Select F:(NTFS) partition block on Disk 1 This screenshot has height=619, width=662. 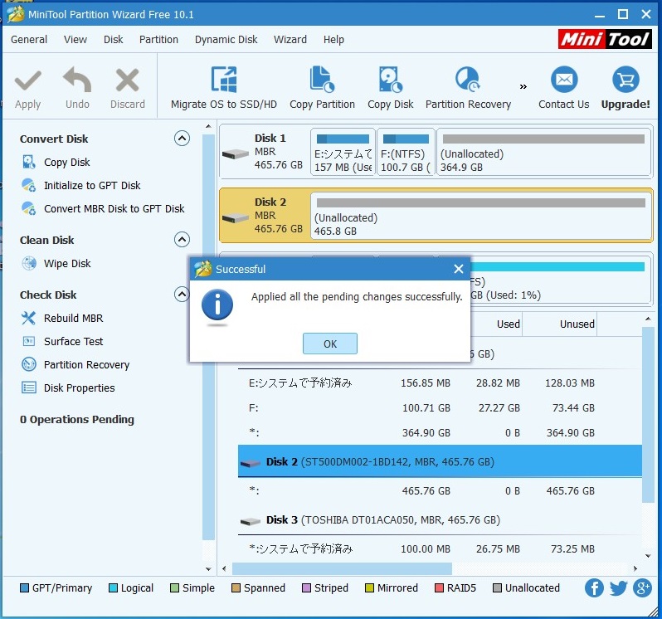click(406, 152)
